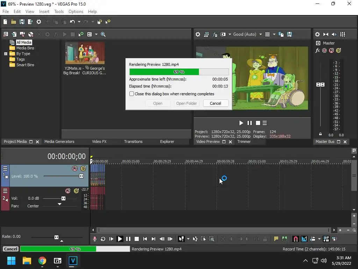Screen dimensions: 358x269
Task: Create a new project with the New icon
Action: pos(5,22)
